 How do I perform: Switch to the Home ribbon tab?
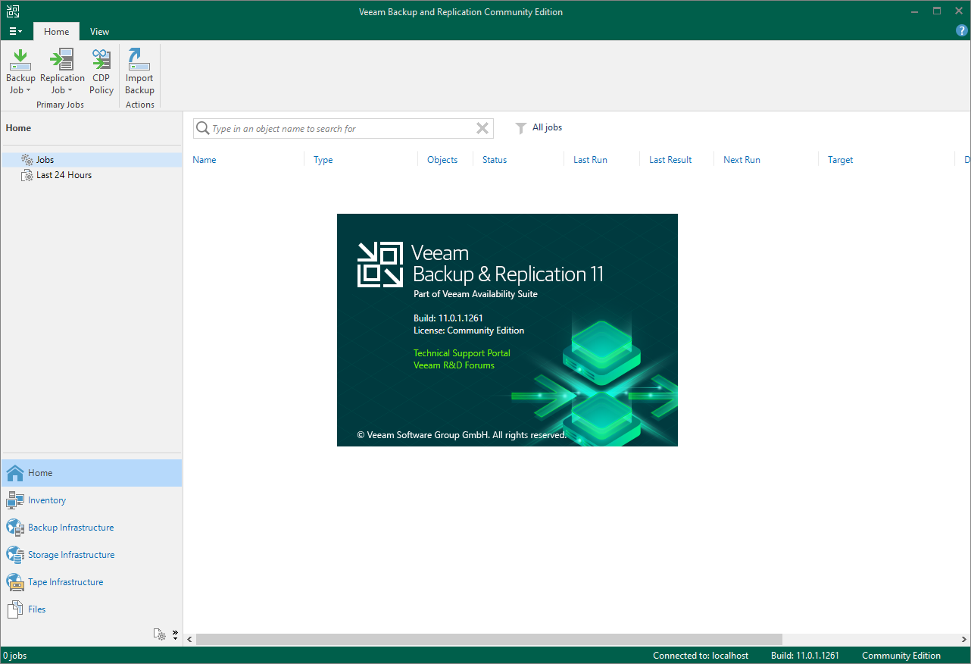(x=57, y=32)
